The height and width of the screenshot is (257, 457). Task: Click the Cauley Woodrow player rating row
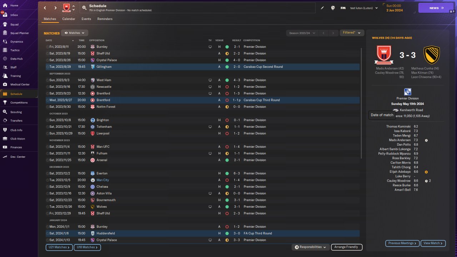pyautogui.click(x=408, y=181)
